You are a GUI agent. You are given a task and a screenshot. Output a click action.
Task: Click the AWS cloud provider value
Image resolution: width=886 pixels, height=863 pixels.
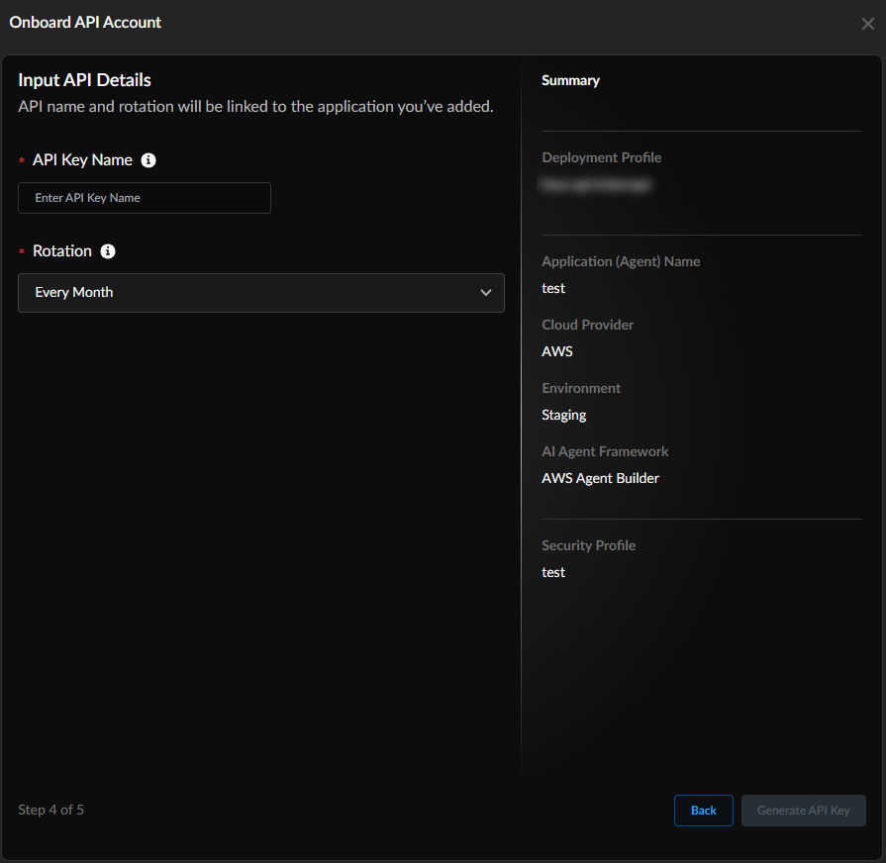point(557,351)
